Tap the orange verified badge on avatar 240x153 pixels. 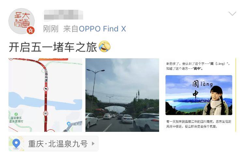[31, 30]
